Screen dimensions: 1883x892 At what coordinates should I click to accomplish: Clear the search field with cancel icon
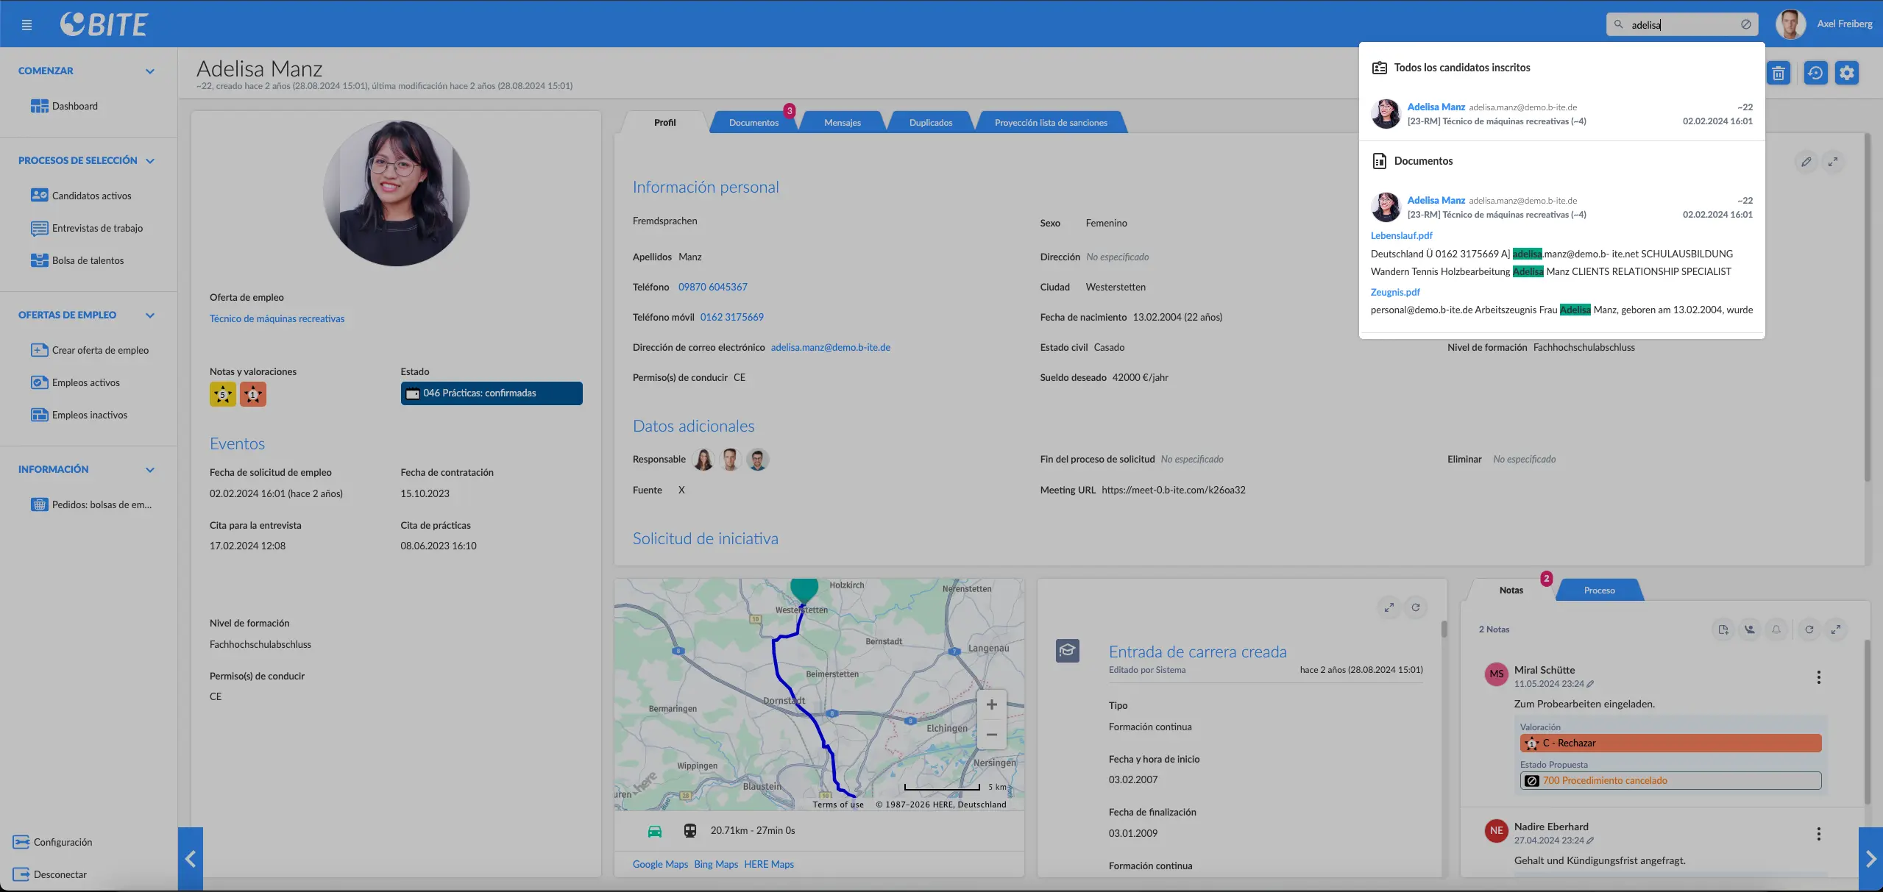pyautogui.click(x=1745, y=24)
